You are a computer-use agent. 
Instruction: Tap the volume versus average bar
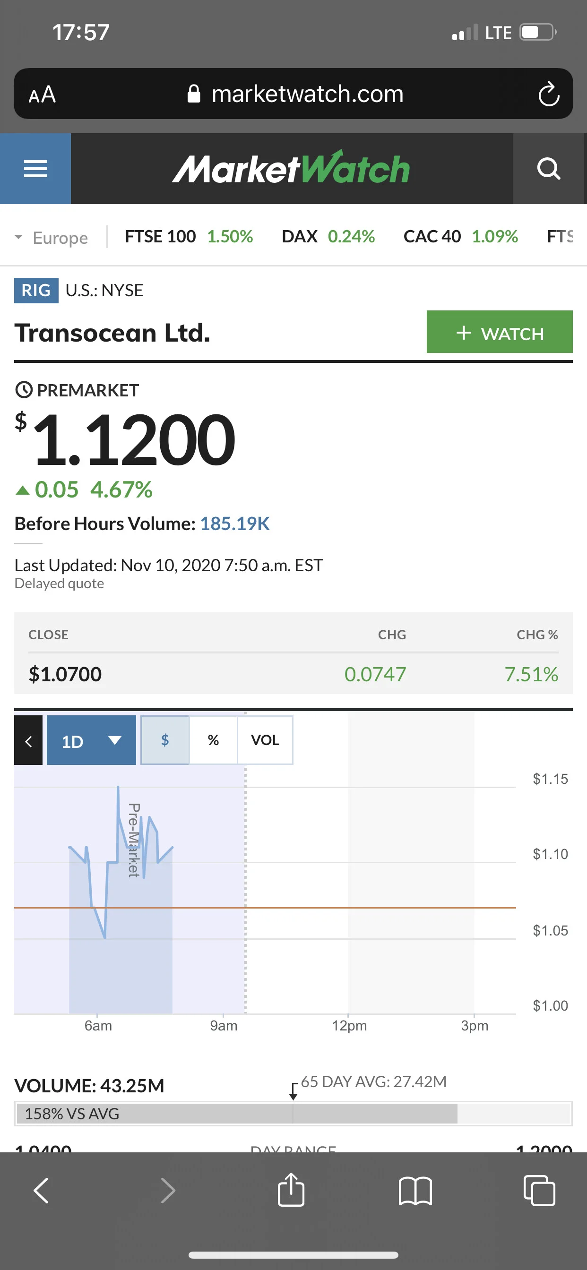[293, 1114]
